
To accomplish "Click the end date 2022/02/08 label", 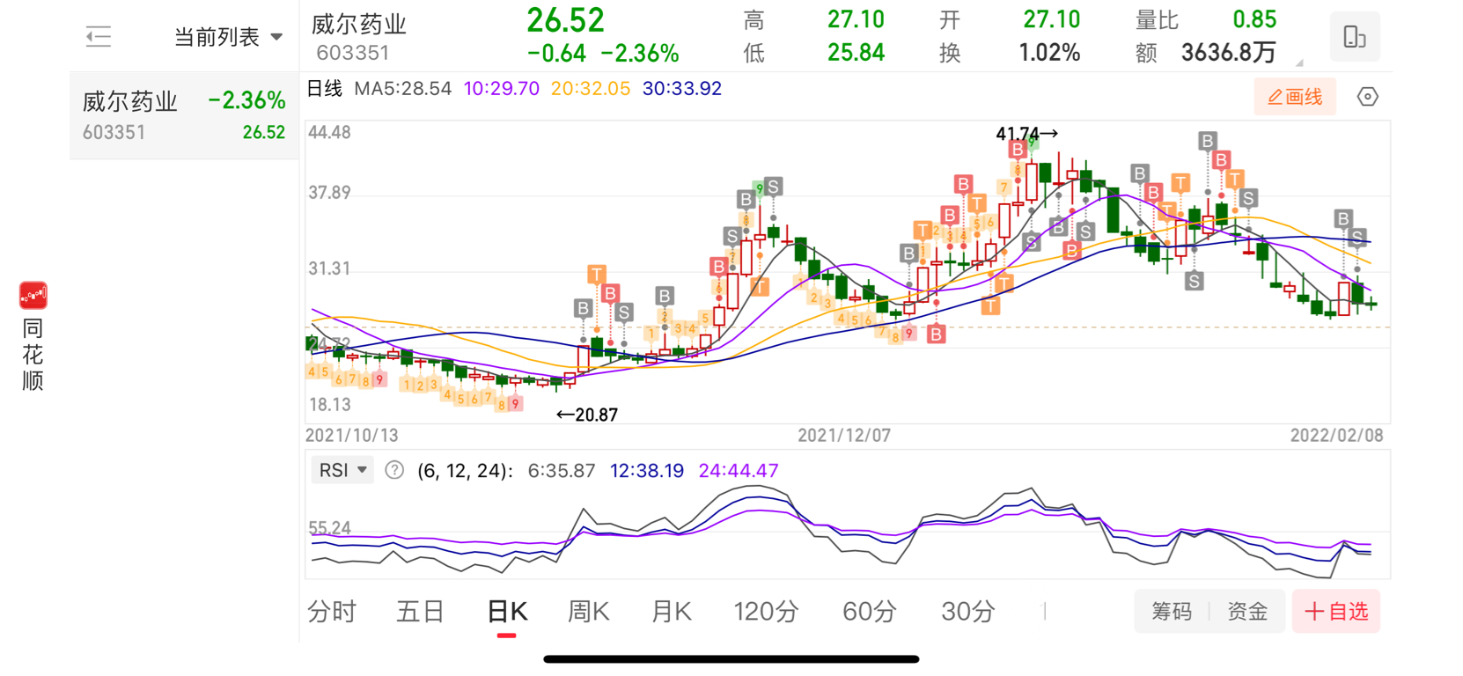I will click(1336, 436).
